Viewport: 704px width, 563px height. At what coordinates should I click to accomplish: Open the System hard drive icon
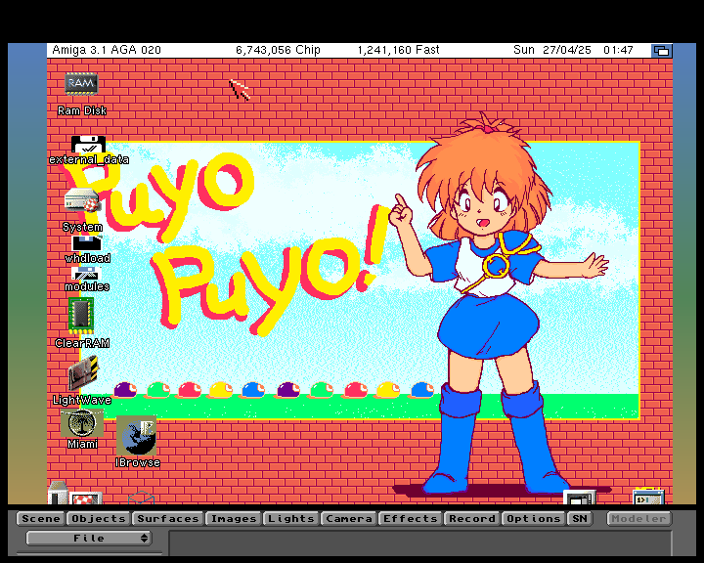click(x=82, y=200)
